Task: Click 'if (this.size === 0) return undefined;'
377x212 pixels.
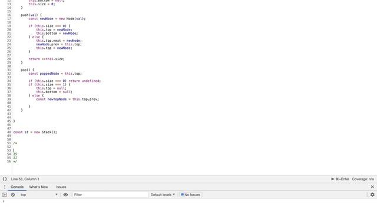Action: (x=65, y=81)
